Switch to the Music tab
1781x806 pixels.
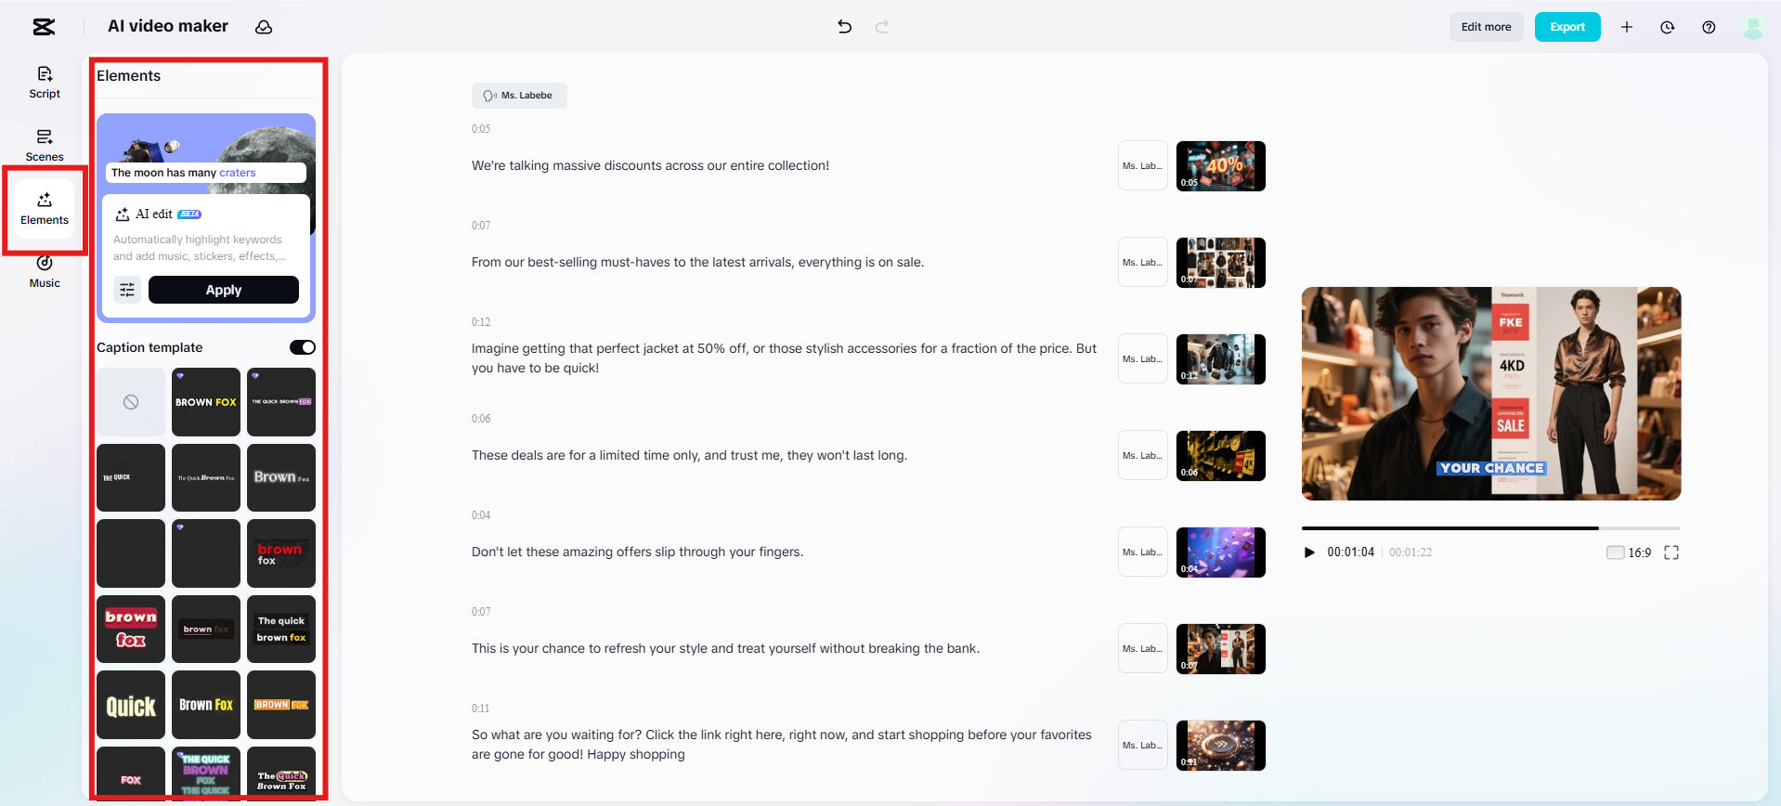click(x=45, y=272)
